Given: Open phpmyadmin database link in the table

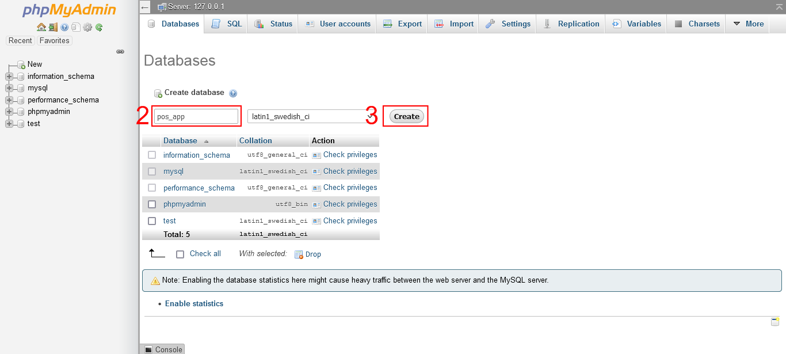Looking at the screenshot, I should coord(185,204).
